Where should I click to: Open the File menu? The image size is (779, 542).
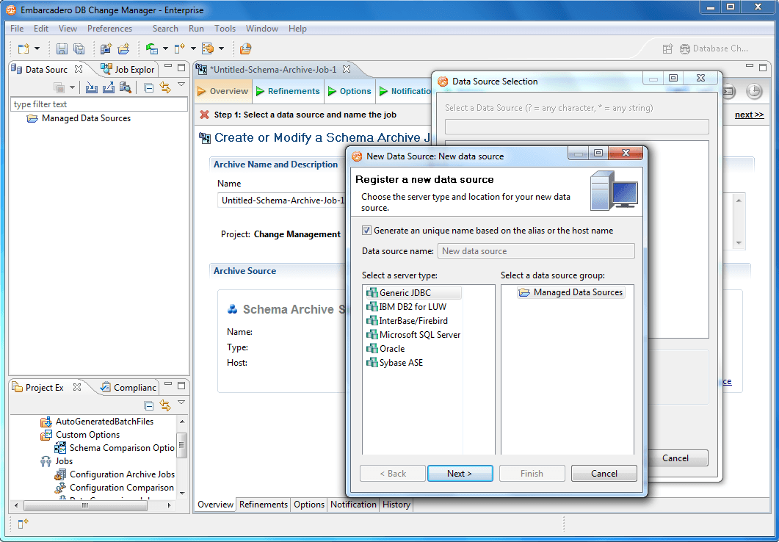pyautogui.click(x=17, y=29)
